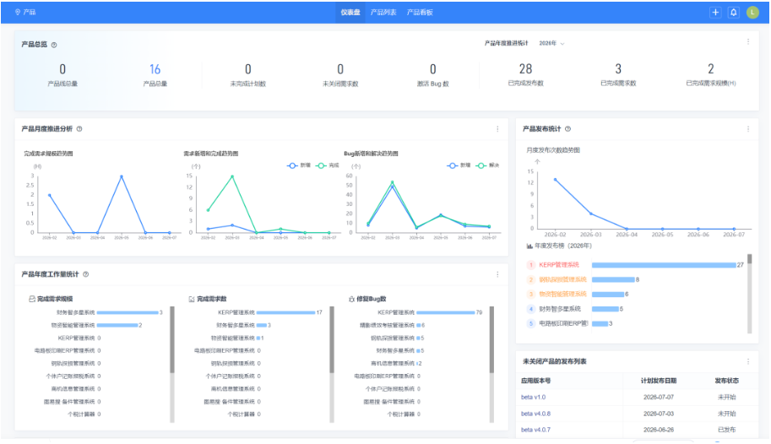Image resolution: width=771 pixels, height=444 pixels.
Task: Click the 3 已完成需求数 value
Action: point(618,69)
